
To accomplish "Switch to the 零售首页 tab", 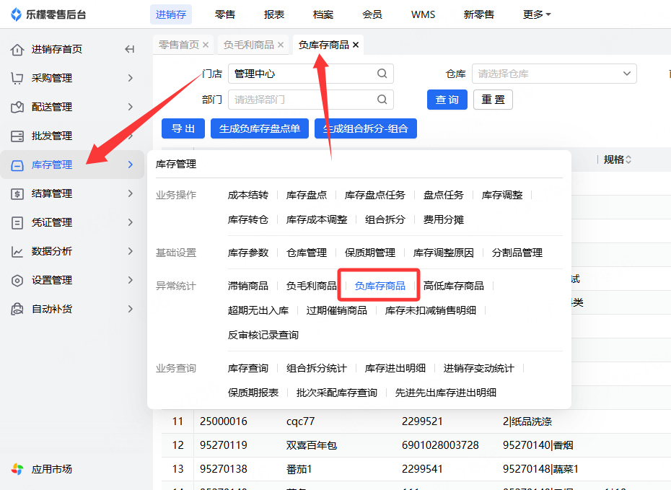I will [178, 45].
